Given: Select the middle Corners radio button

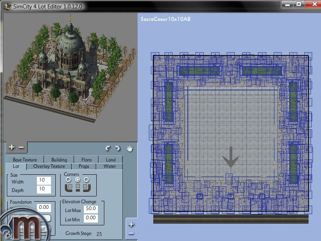Looking at the screenshot, I should (x=77, y=180).
